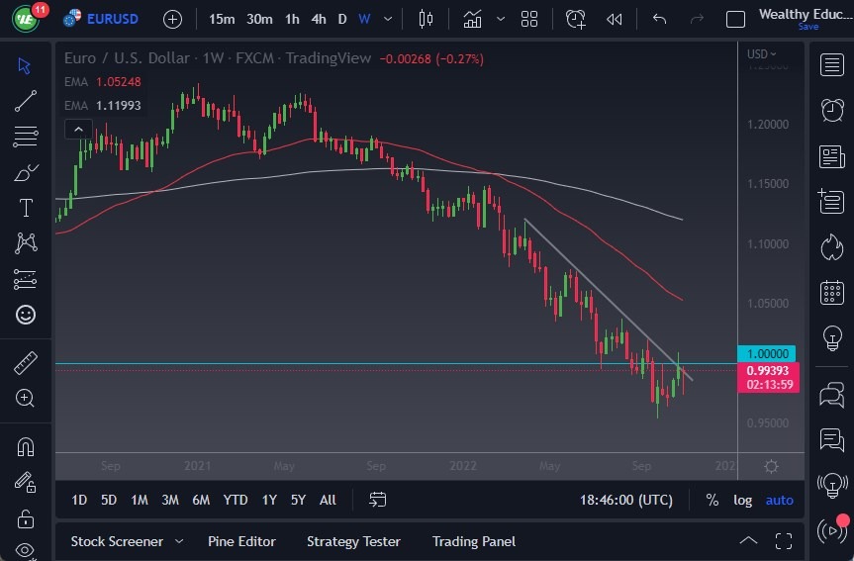Collapse the indicator legend chevron

(x=77, y=129)
